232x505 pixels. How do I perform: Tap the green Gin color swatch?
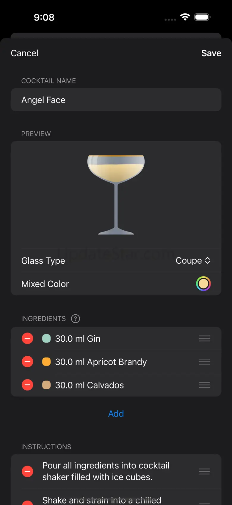(x=46, y=338)
